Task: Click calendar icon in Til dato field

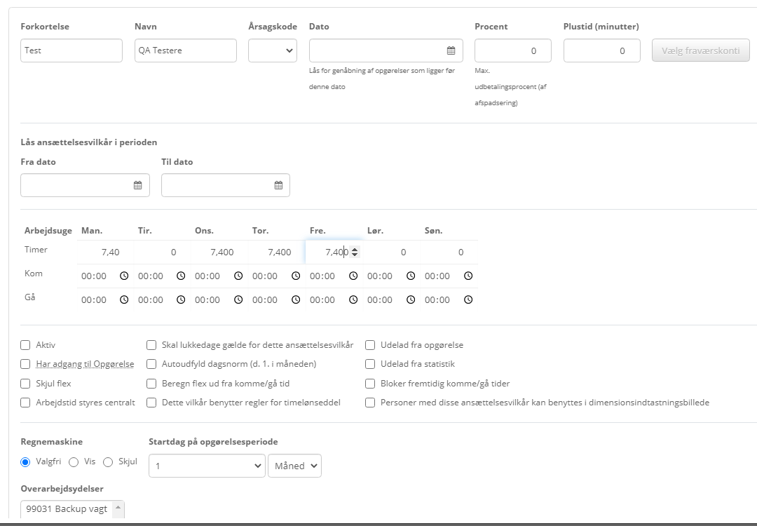Action: (278, 185)
